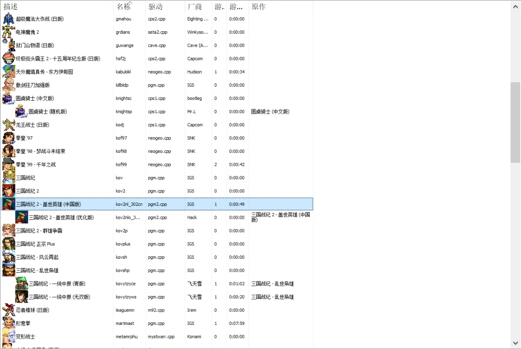Click the 0:00:42 play time cell

tap(236, 164)
